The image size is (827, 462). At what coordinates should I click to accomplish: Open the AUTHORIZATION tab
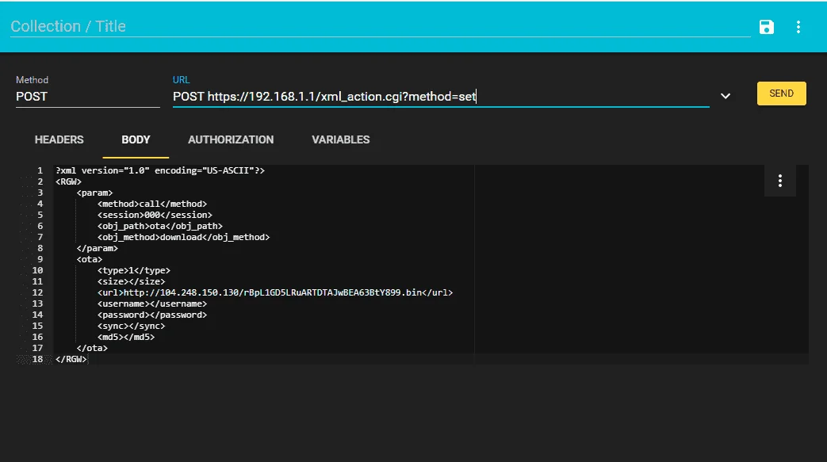coord(231,139)
